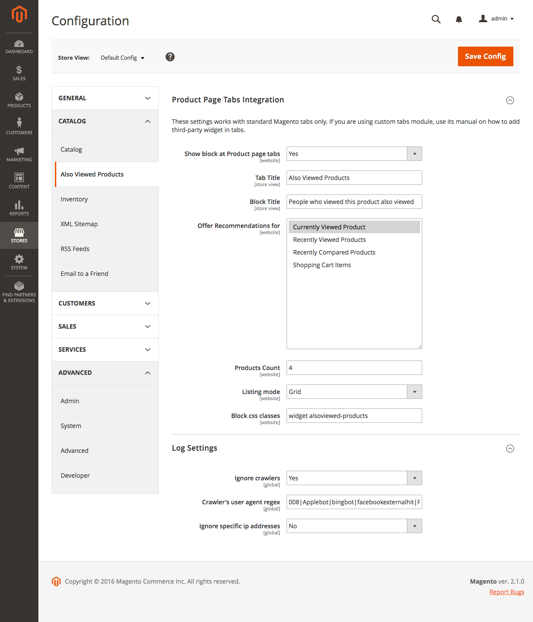Click the Block css classes field
This screenshot has width=533, height=622.
tap(354, 416)
